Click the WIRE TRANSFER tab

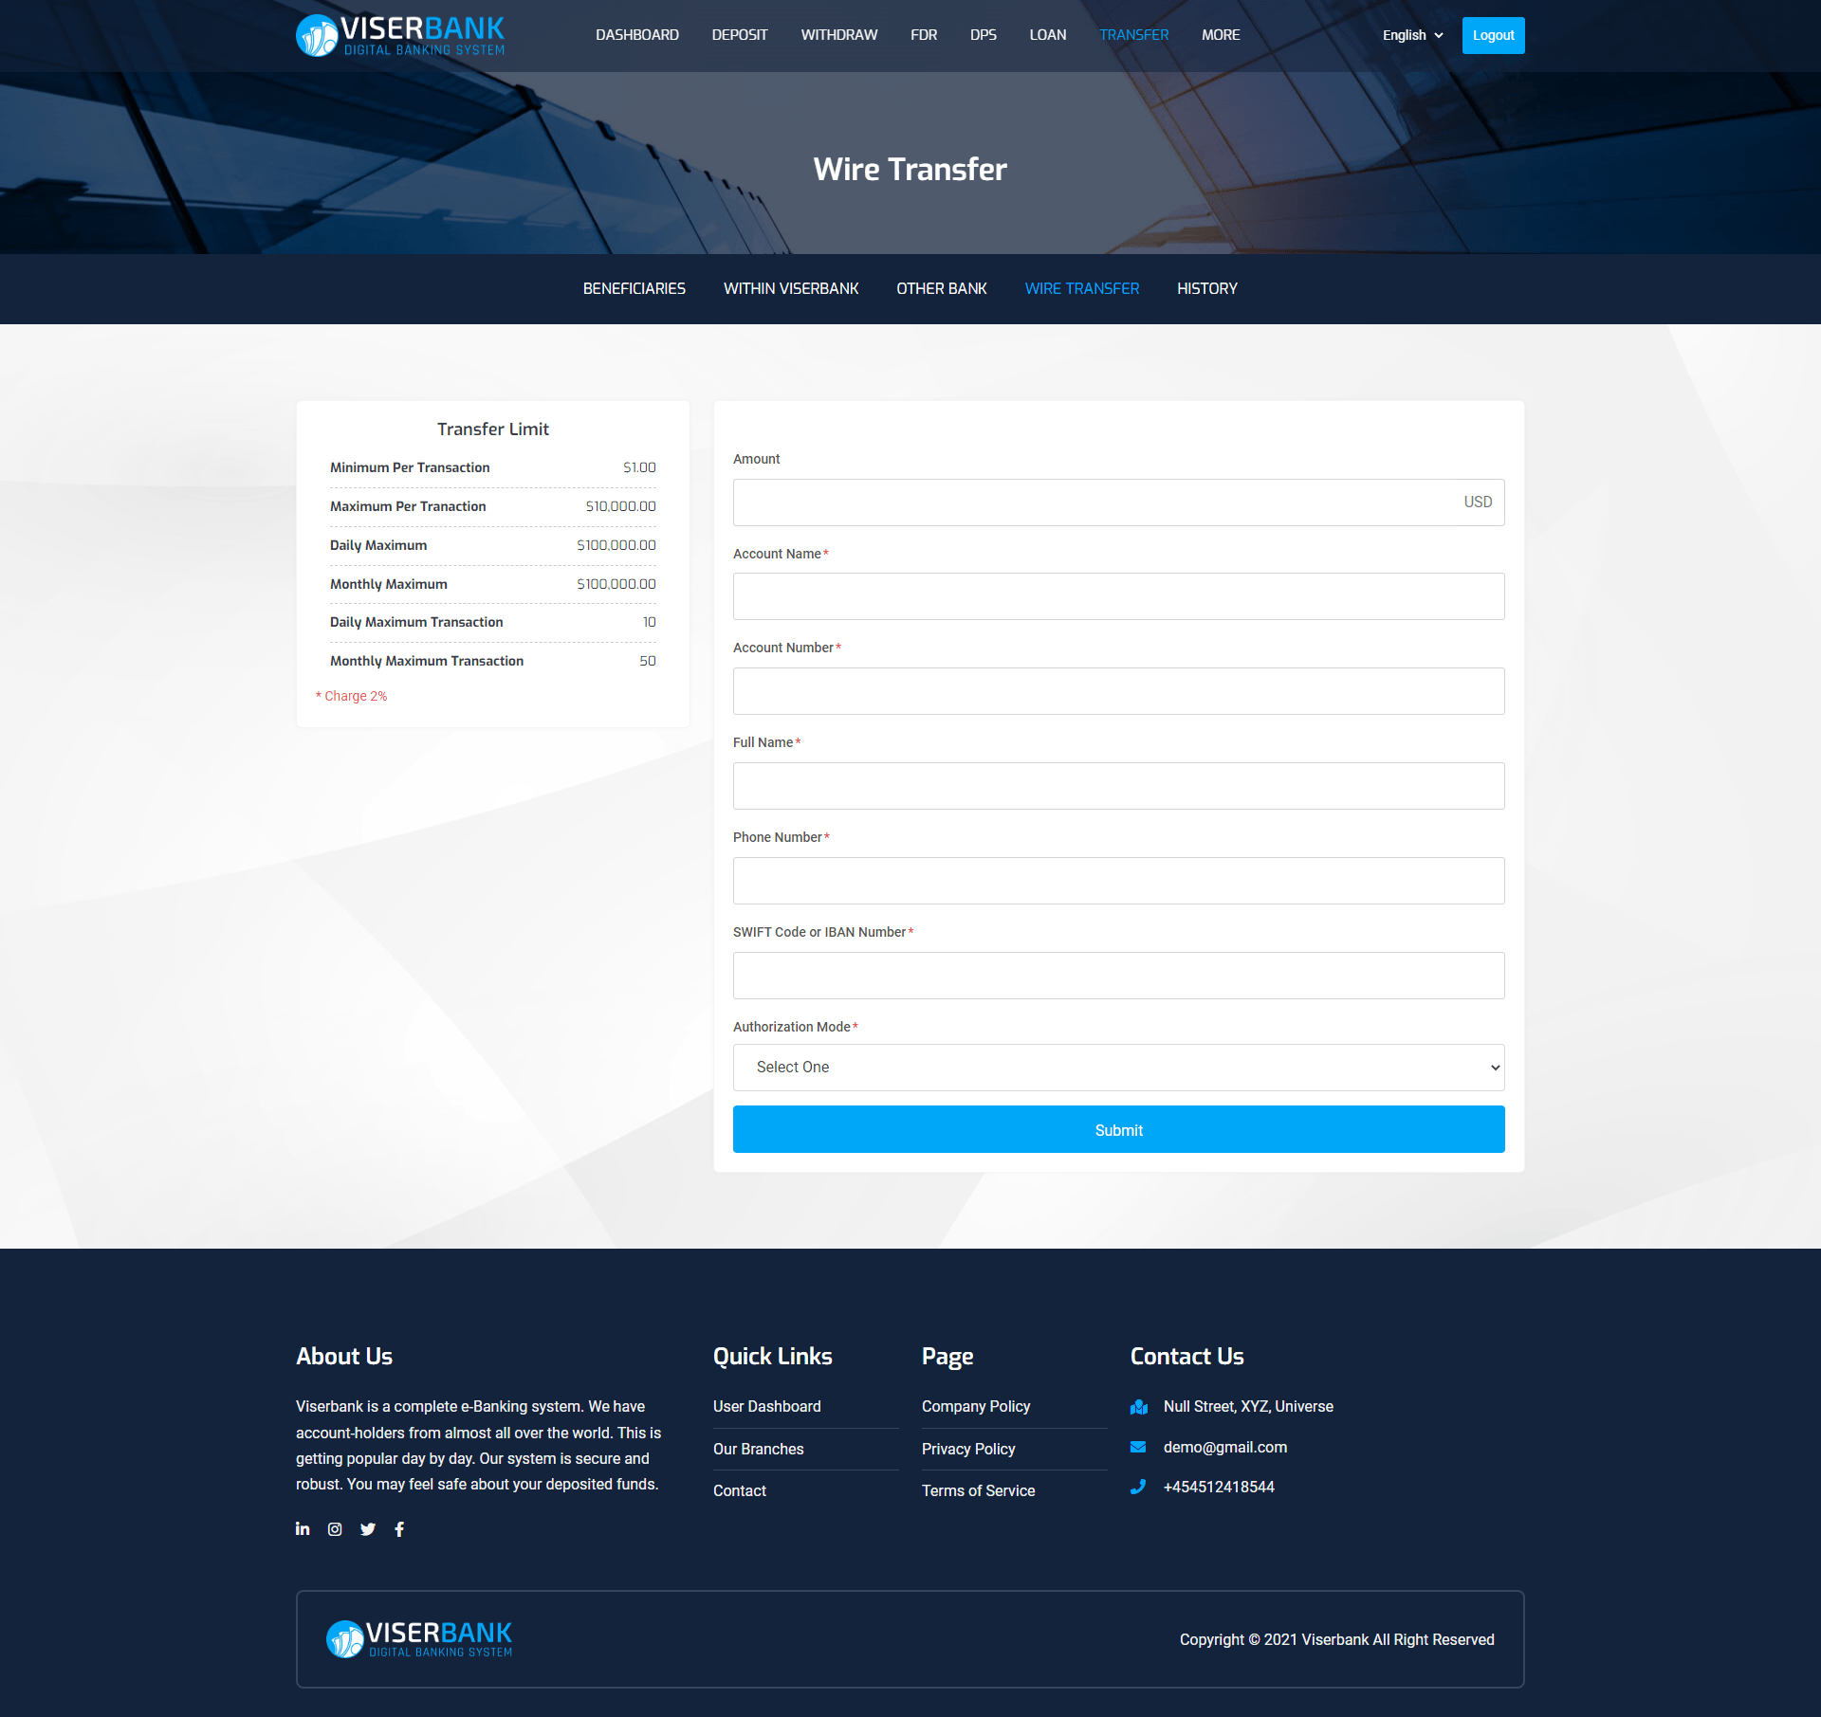coord(1080,289)
